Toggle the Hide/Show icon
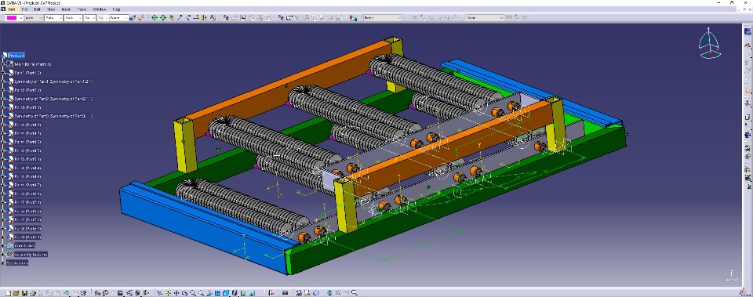This screenshot has width=753, height=297. click(243, 292)
